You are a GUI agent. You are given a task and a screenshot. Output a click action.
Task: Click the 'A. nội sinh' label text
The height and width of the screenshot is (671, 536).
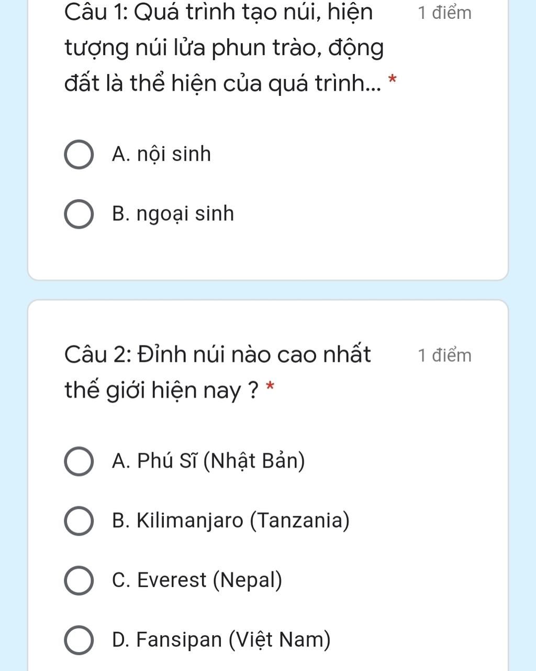[161, 154]
